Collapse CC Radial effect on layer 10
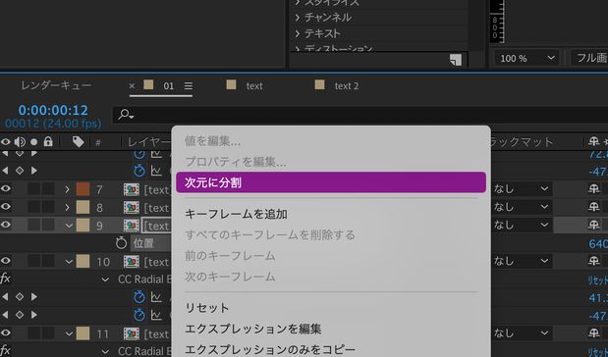The height and width of the screenshot is (357, 608). 105,280
